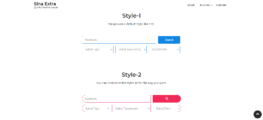Screen dimensions: 263x120
Task: Focus the Style-1 Keywords input field
Action: [x=119, y=40]
